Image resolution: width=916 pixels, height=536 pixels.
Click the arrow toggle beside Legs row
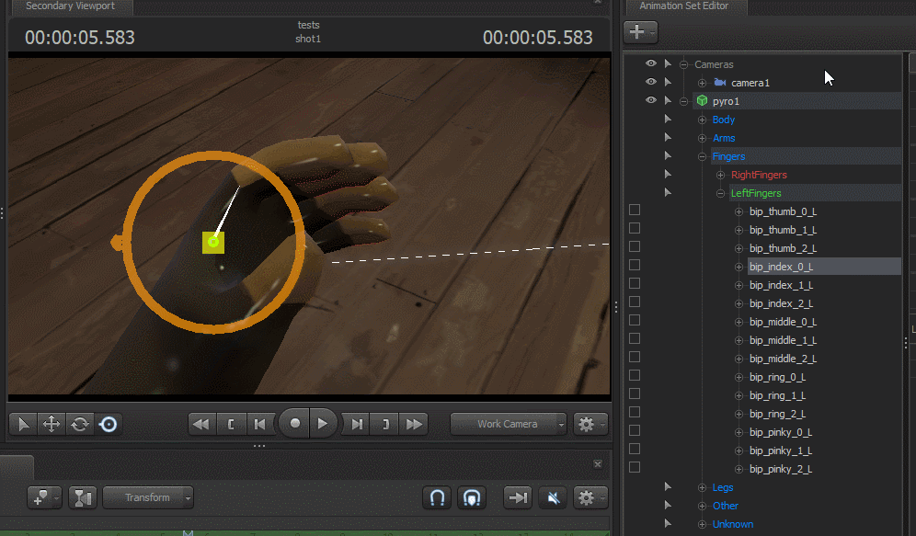668,486
